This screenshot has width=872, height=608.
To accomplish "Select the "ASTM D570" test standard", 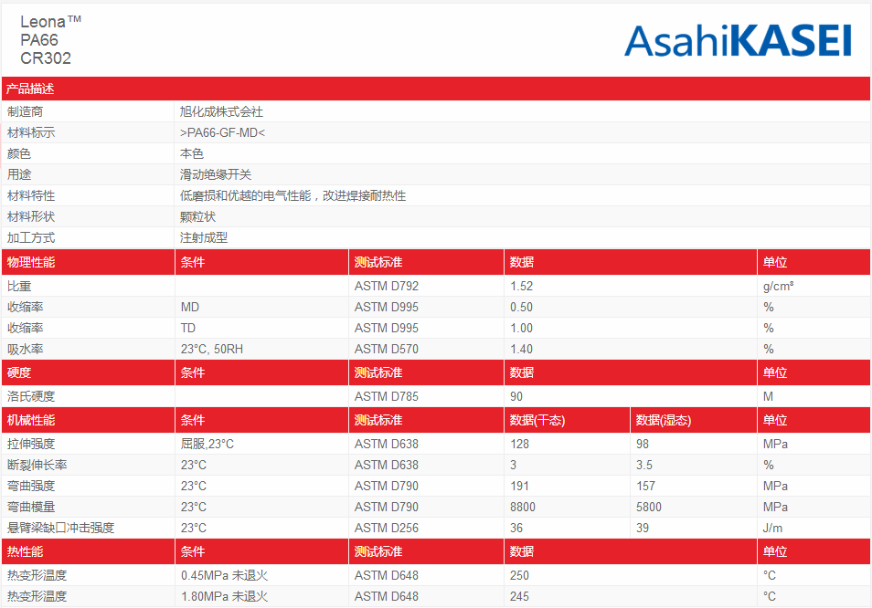I will [387, 350].
